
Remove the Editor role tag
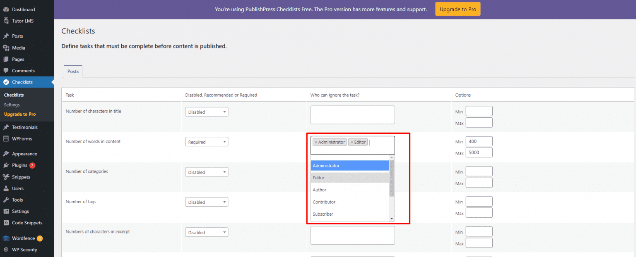pyautogui.click(x=352, y=142)
